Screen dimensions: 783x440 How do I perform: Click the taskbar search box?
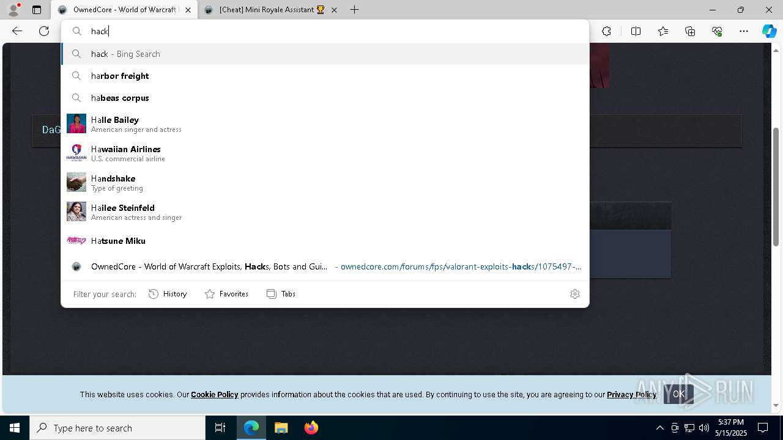point(117,428)
